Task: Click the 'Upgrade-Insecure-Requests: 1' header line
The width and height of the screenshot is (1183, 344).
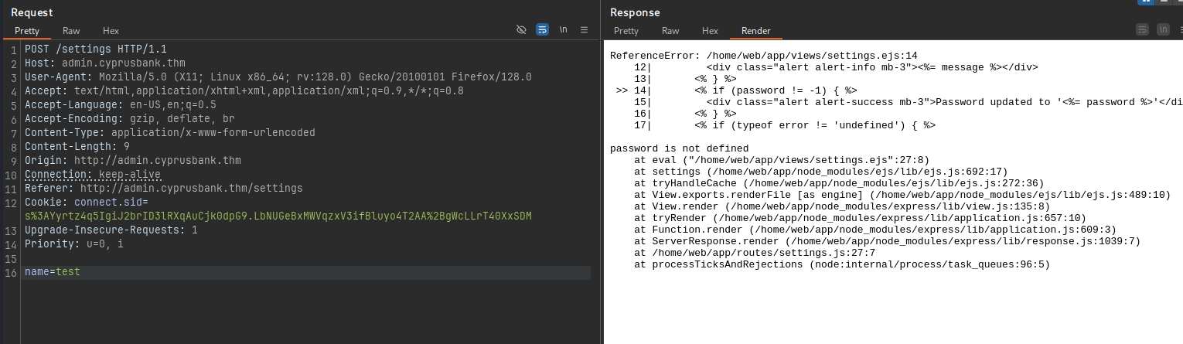Action: [x=111, y=230]
